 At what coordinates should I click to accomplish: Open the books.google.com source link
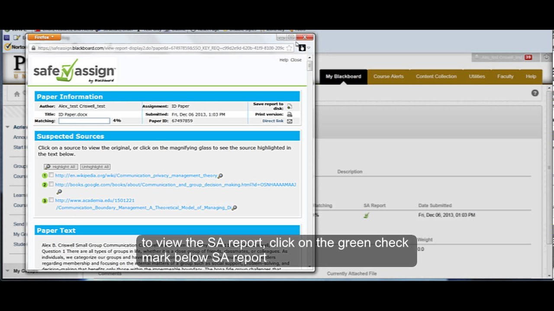pyautogui.click(x=175, y=185)
